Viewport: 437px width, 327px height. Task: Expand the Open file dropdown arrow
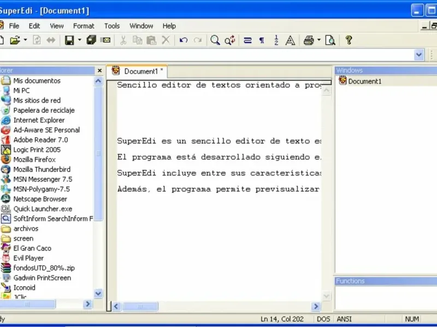point(25,40)
